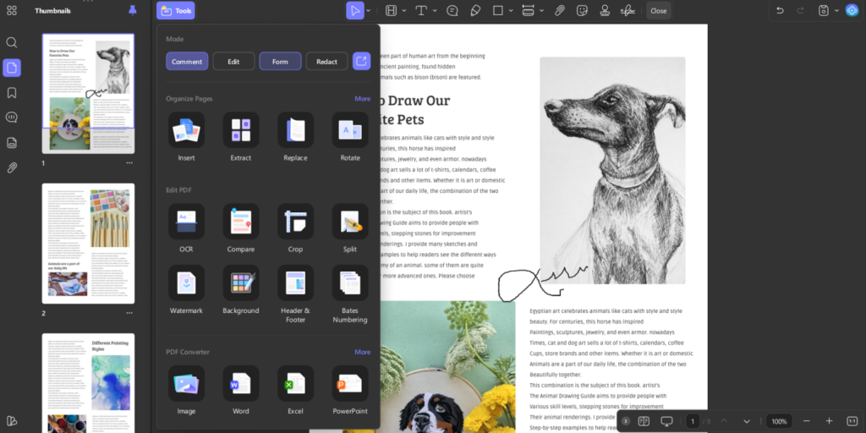Screen dimensions: 866x433
Task: Unpin the Thumbnails panel
Action: (131, 11)
